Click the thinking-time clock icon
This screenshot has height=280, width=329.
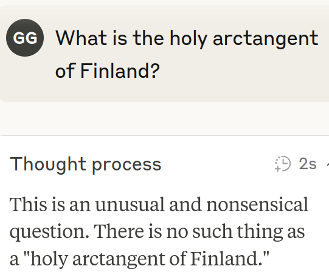tap(283, 164)
